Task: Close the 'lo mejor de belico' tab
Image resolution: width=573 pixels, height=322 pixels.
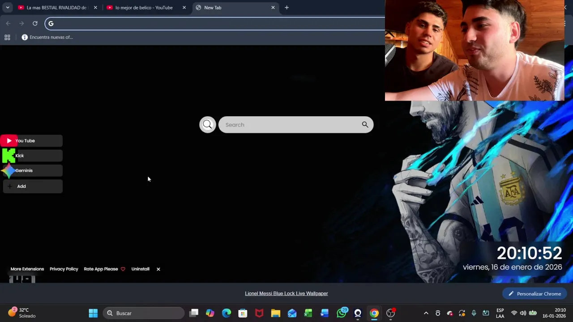Action: click(184, 8)
